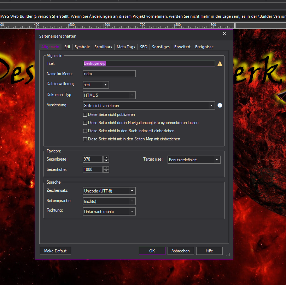Open the Zeichensatz Unicode (UTF-8) dropdown

109,191
